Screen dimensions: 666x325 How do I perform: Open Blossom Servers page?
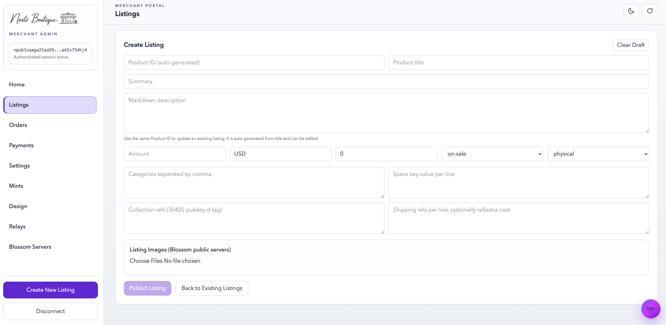click(x=50, y=247)
